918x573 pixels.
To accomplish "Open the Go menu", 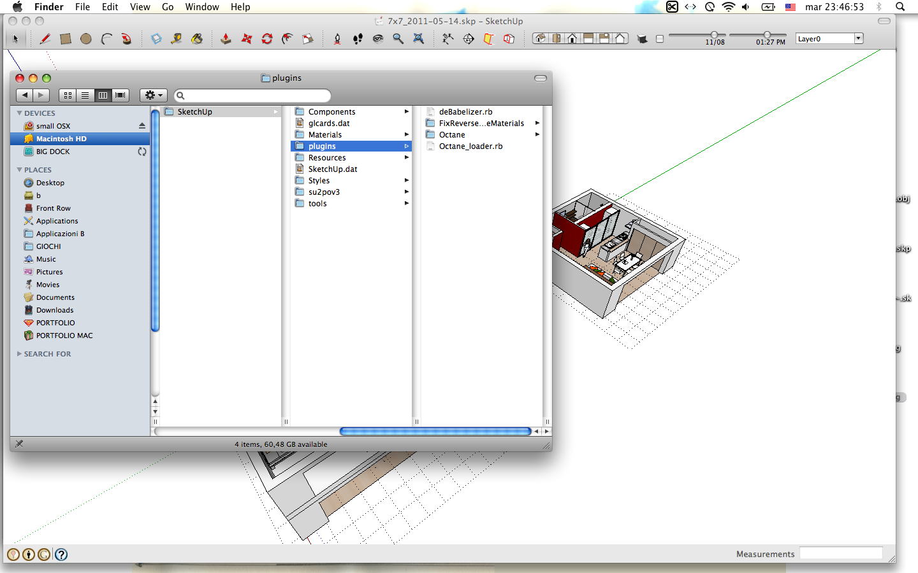I will point(168,7).
